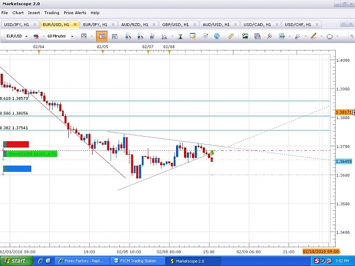Viewport: 355px width, 266px height.
Task: Select the cursor pointer mode icon
Action: tap(152, 36)
